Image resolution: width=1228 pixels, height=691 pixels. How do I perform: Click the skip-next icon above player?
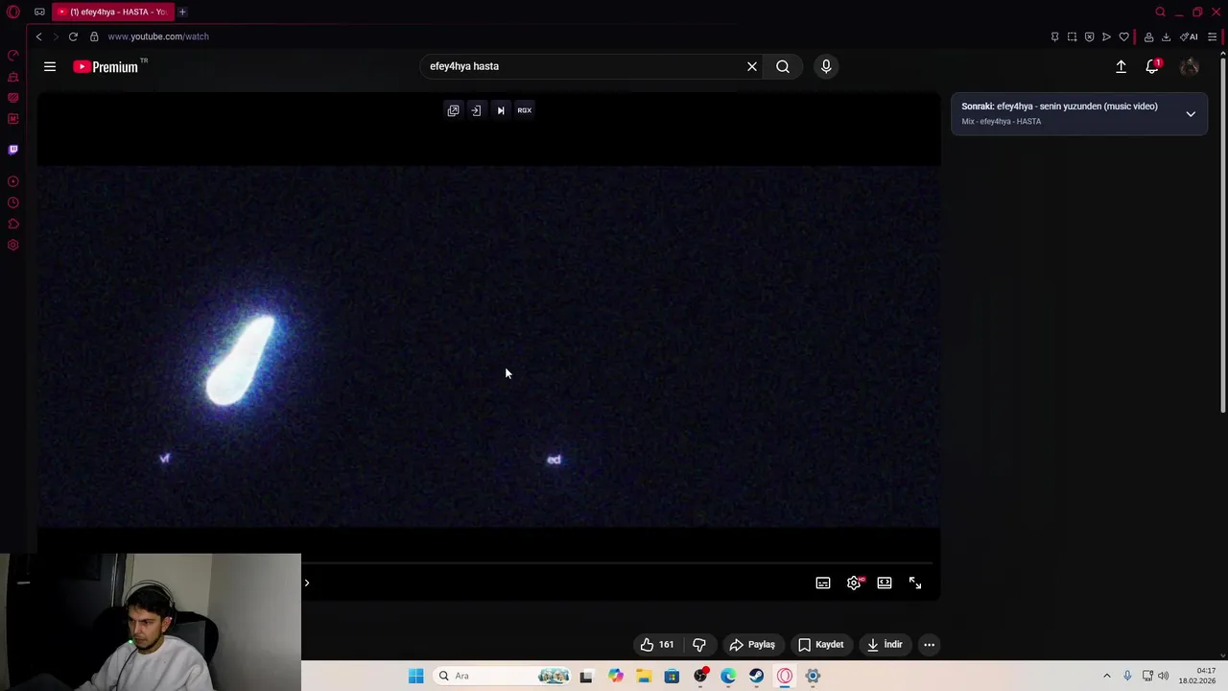(x=501, y=110)
